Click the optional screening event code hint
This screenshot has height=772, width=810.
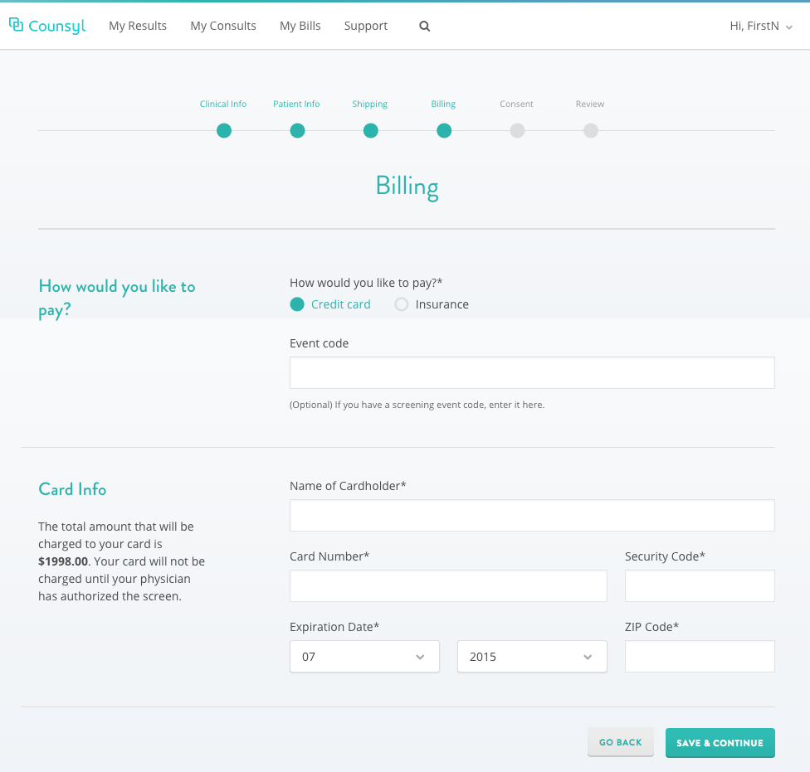(417, 405)
